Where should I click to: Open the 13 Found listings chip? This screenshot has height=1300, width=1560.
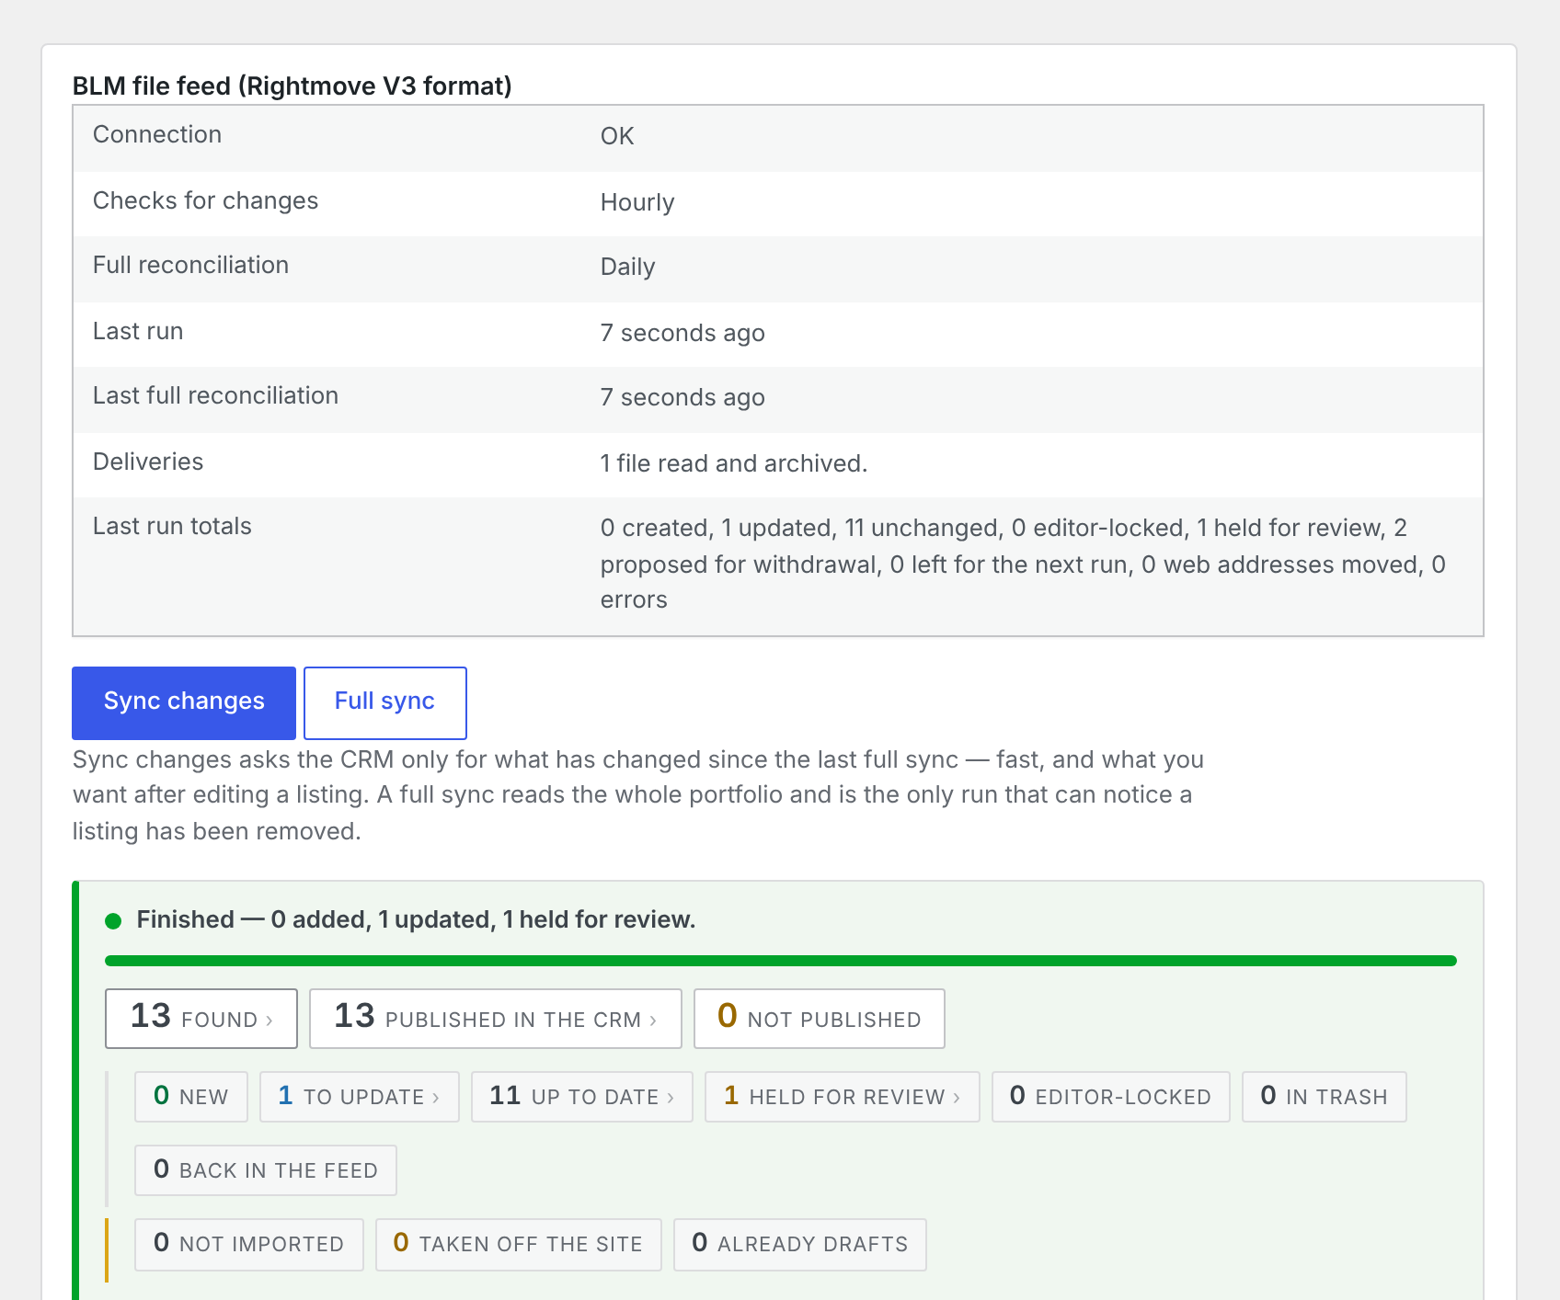(x=201, y=1018)
